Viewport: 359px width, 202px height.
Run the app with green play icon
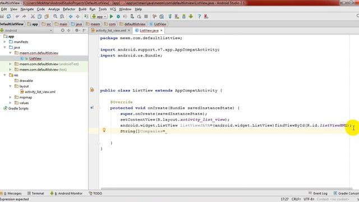(112, 16)
